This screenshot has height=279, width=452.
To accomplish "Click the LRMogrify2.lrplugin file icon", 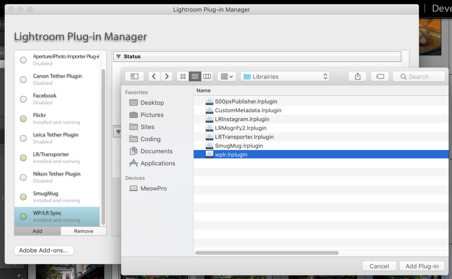I will coord(209,128).
